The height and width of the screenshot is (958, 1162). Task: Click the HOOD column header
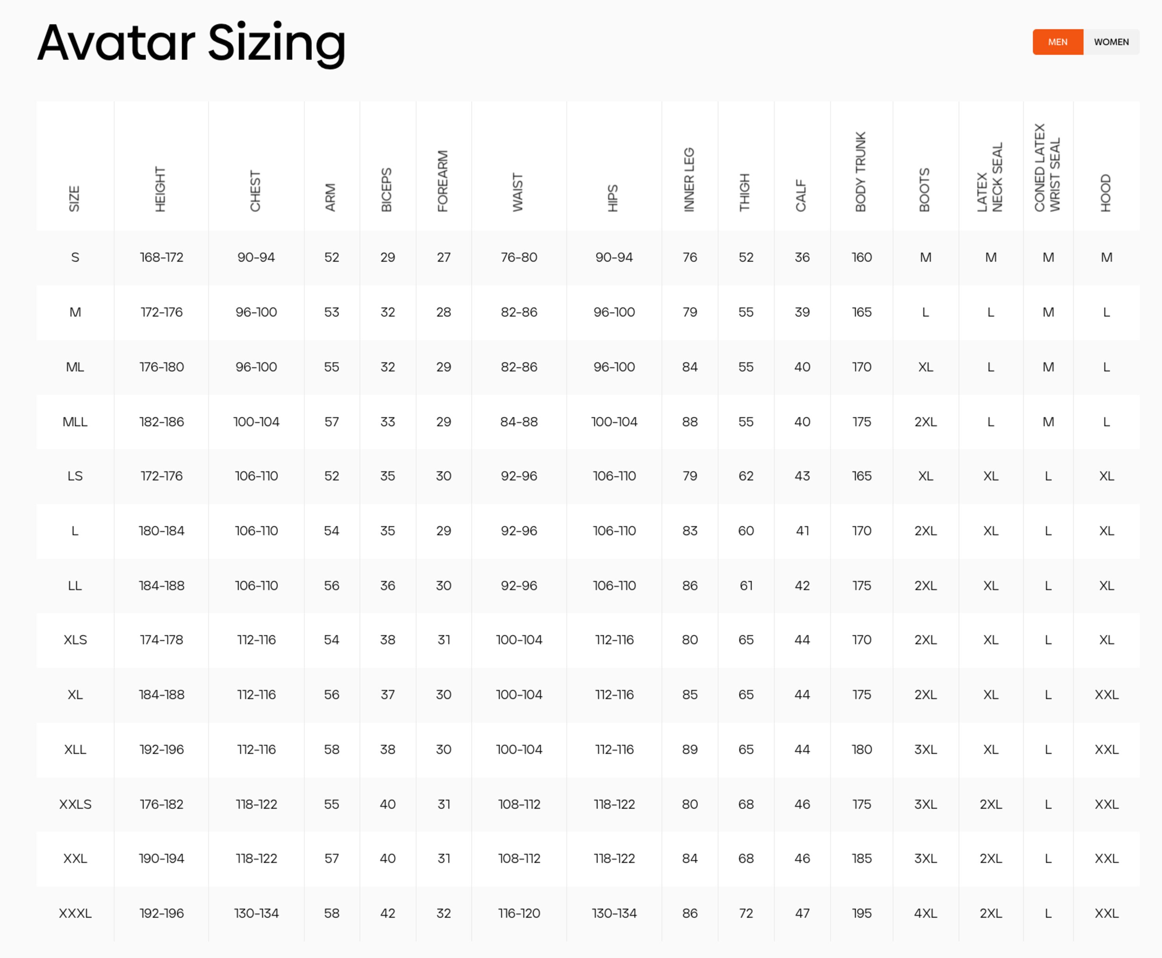coord(1106,193)
